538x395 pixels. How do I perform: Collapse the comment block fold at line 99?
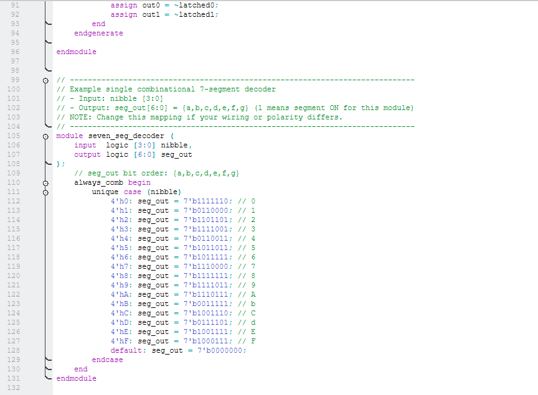[x=45, y=80]
